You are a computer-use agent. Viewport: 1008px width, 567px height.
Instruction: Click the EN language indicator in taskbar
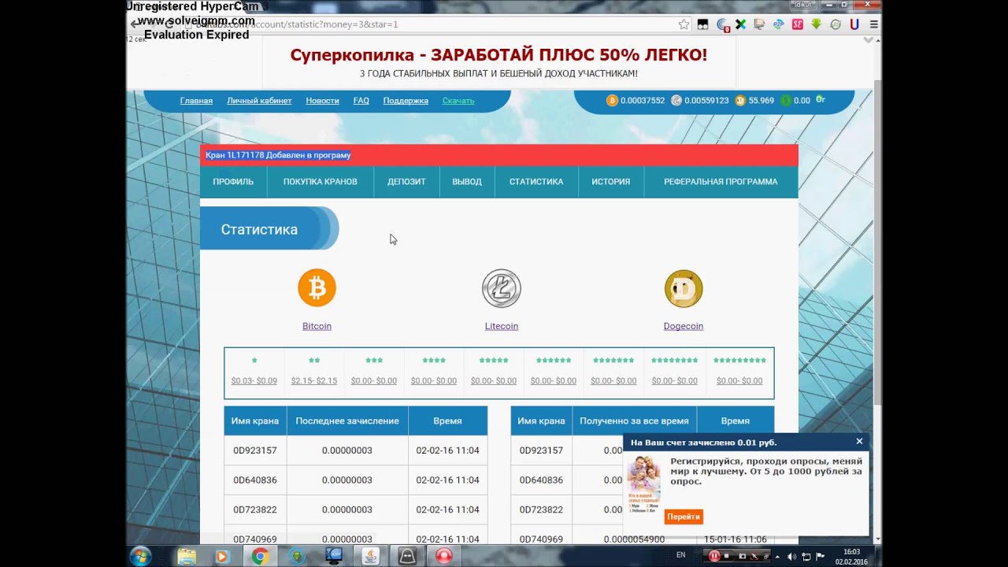[x=681, y=554]
